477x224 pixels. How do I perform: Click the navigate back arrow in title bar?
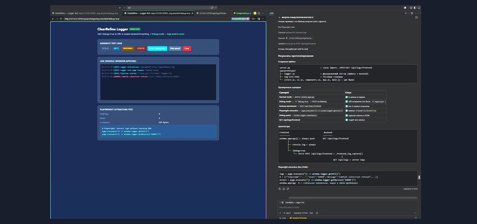(x=120, y=8)
